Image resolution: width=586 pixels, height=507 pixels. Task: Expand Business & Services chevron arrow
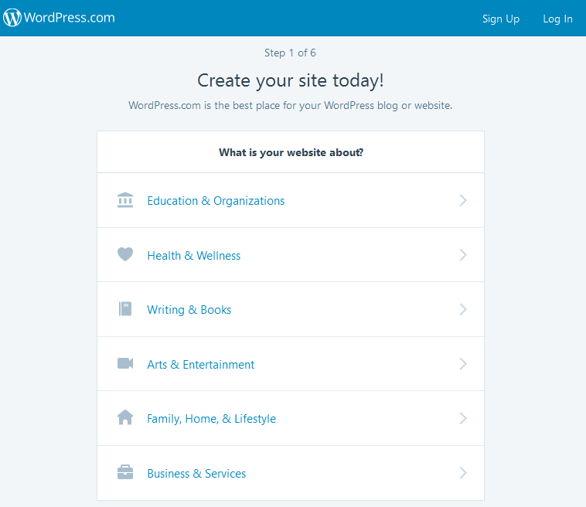coord(463,473)
